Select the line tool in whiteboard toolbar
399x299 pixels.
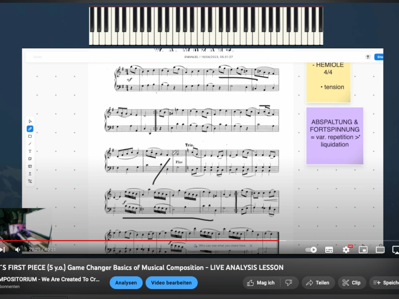(30, 144)
